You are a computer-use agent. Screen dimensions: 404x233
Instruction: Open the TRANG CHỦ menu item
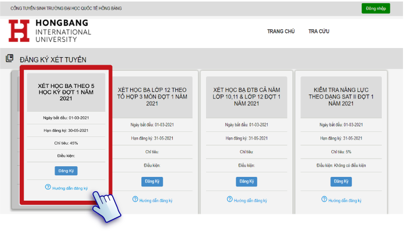[281, 31]
